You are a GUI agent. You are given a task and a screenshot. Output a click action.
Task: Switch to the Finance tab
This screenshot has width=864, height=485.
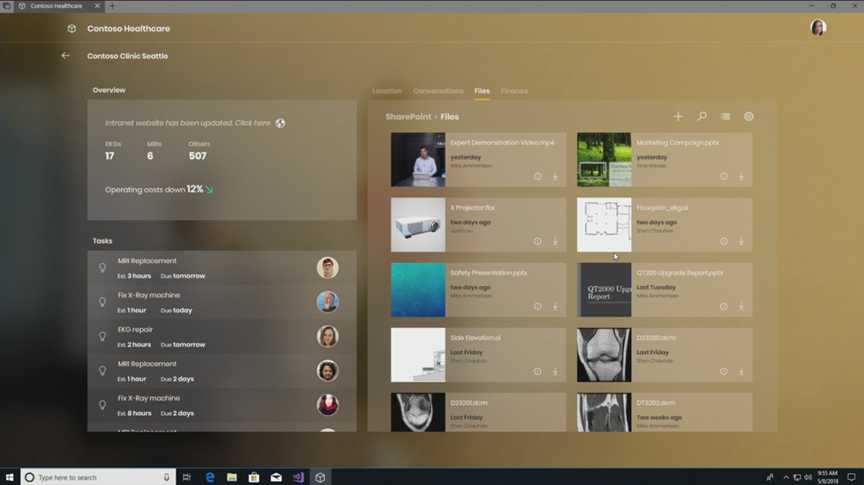(x=514, y=91)
